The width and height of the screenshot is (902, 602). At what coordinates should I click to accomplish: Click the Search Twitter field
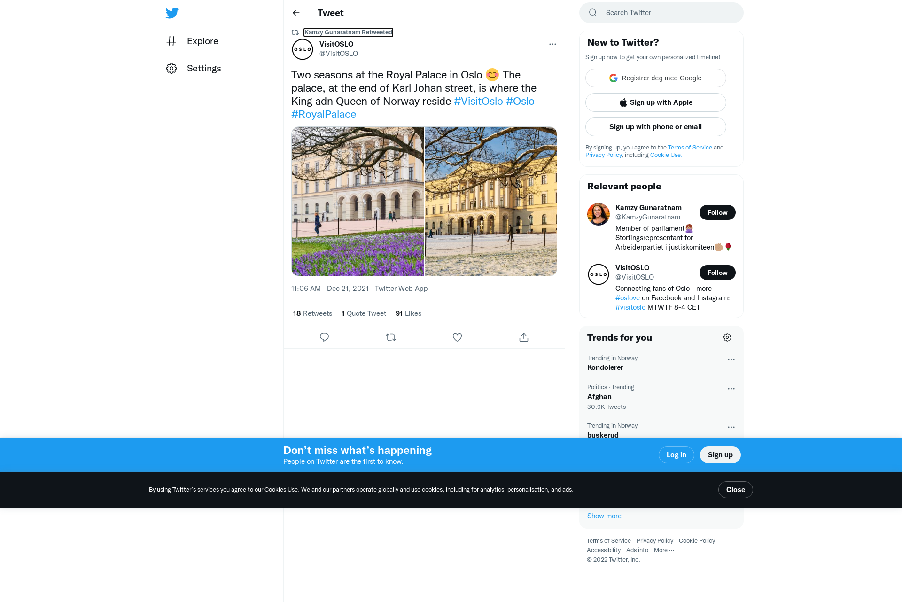[x=661, y=13]
